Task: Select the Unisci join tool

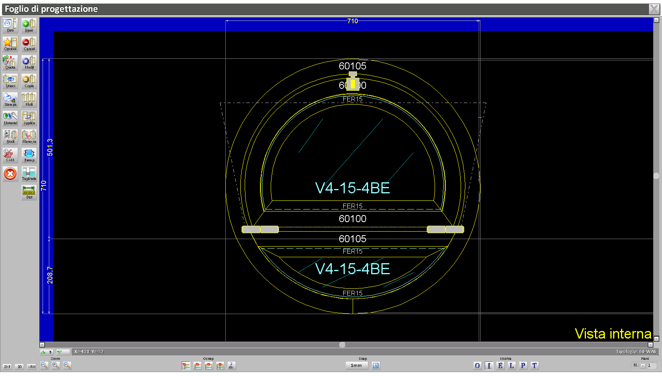Action: click(10, 81)
